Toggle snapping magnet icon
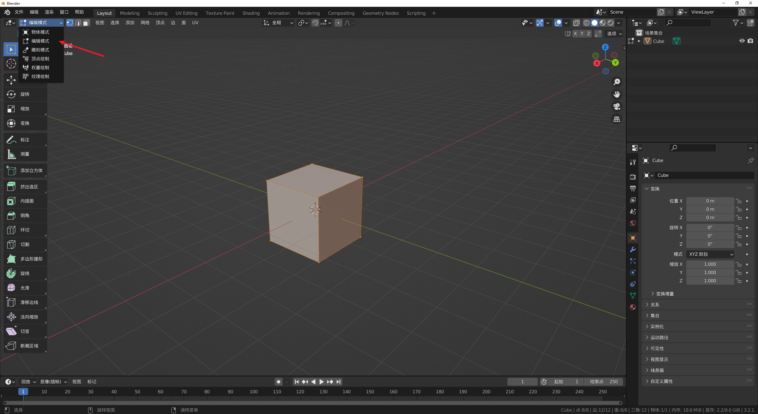This screenshot has height=414, width=758. (x=315, y=23)
